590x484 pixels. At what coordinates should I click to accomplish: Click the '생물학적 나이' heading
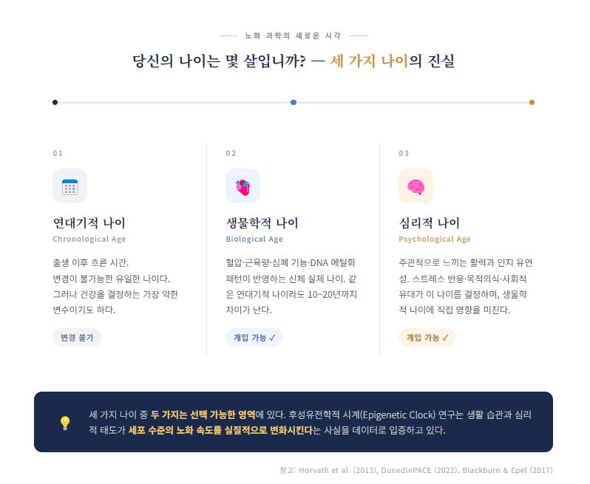tap(262, 223)
